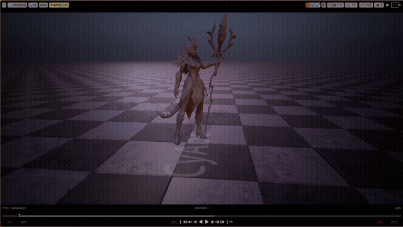Image resolution: width=403 pixels, height=227 pixels.
Task: Play the sequence forward
Action: click(207, 222)
